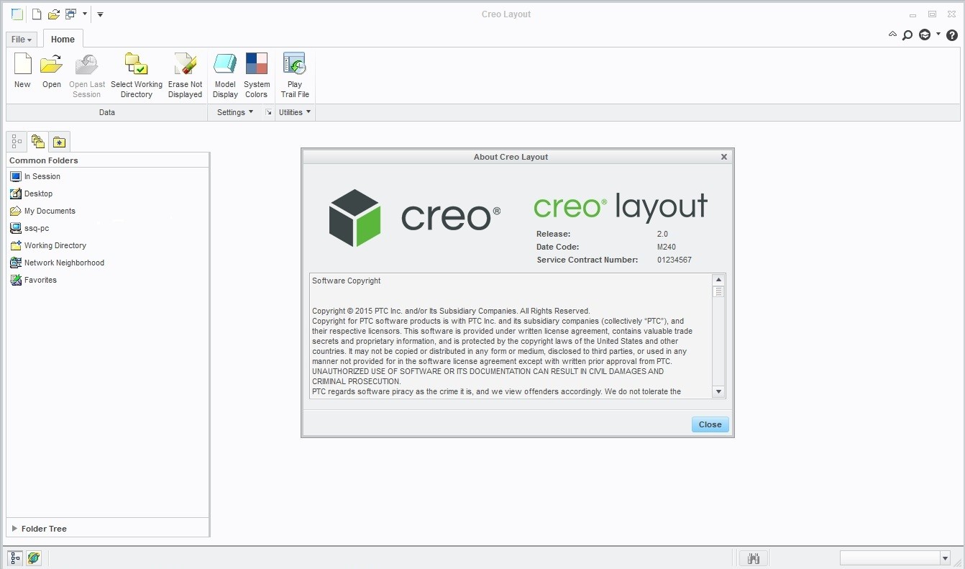Open the Learning Connector dropdown arrow
The width and height of the screenshot is (965, 569).
tap(938, 34)
